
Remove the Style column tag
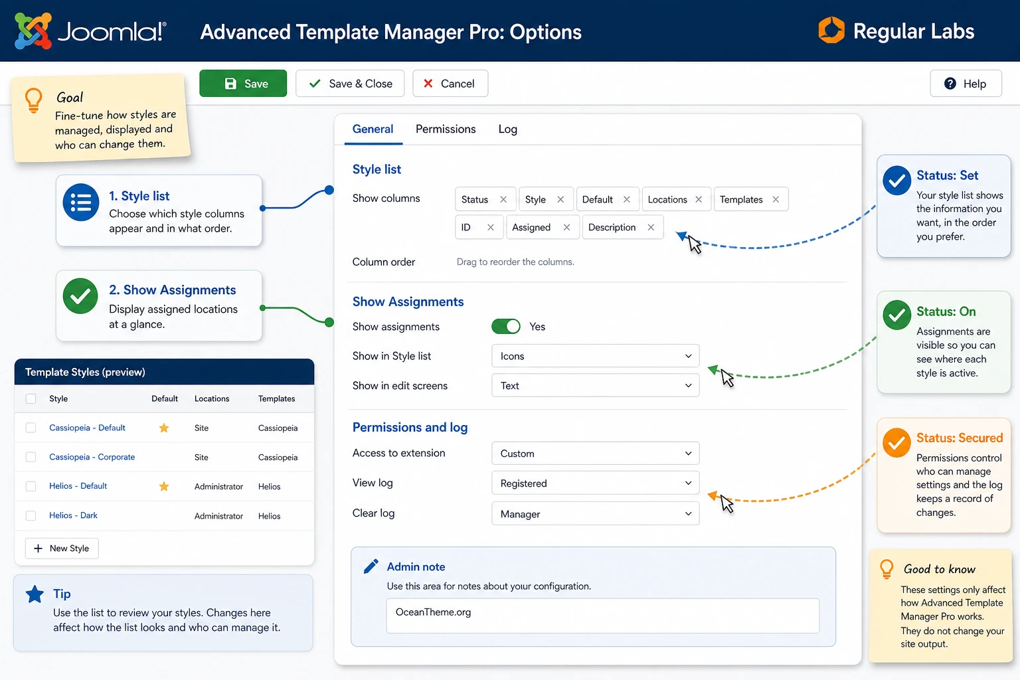[x=560, y=199]
